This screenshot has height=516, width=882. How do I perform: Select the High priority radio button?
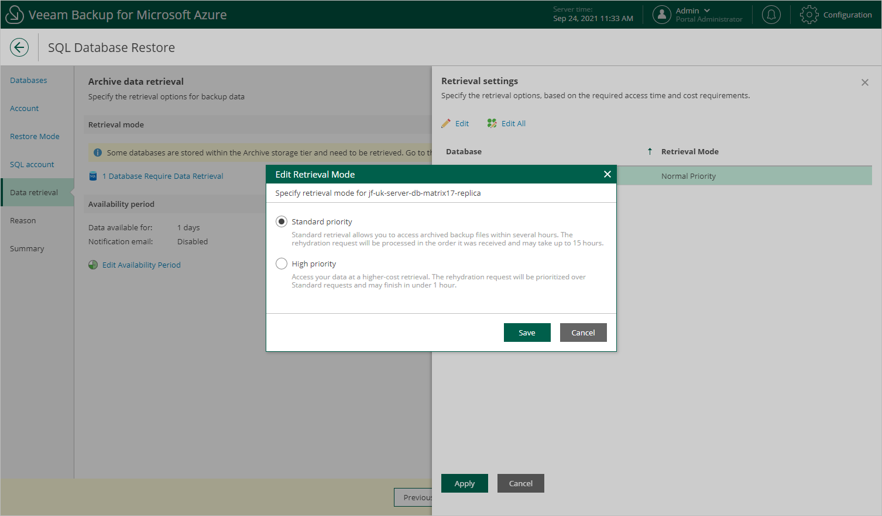pyautogui.click(x=282, y=264)
